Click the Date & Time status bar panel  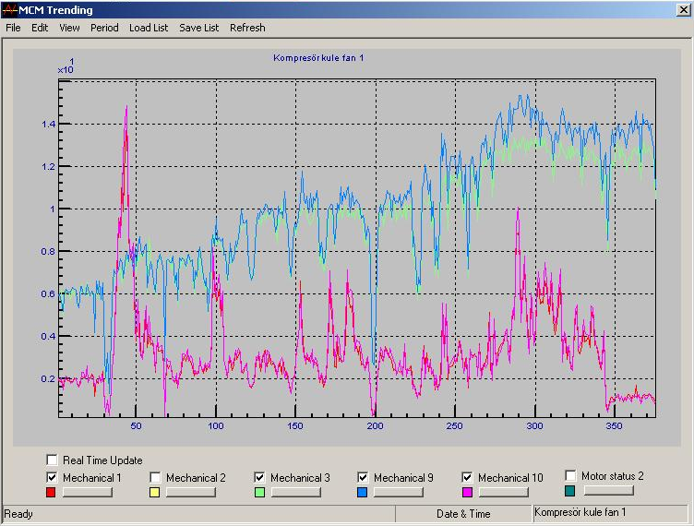463,514
